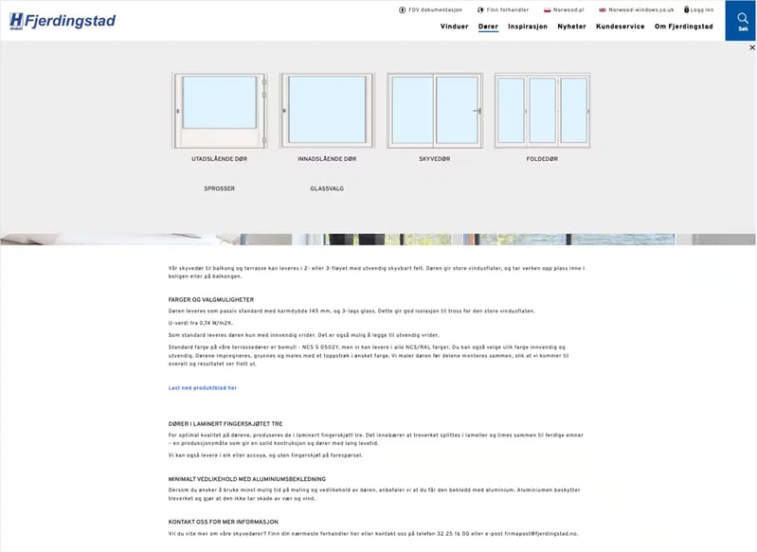The width and height of the screenshot is (757, 552).
Task: Visit Norwood.pl site
Action: [568, 9]
